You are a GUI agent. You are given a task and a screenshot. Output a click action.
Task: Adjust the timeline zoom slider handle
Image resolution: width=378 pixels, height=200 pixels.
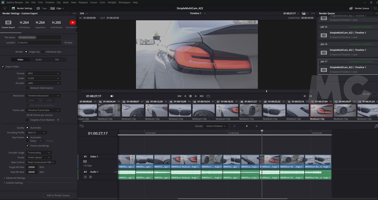[247, 126]
